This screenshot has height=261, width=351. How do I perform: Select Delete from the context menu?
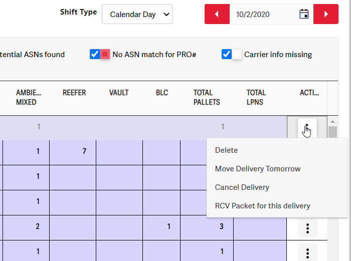pos(227,150)
